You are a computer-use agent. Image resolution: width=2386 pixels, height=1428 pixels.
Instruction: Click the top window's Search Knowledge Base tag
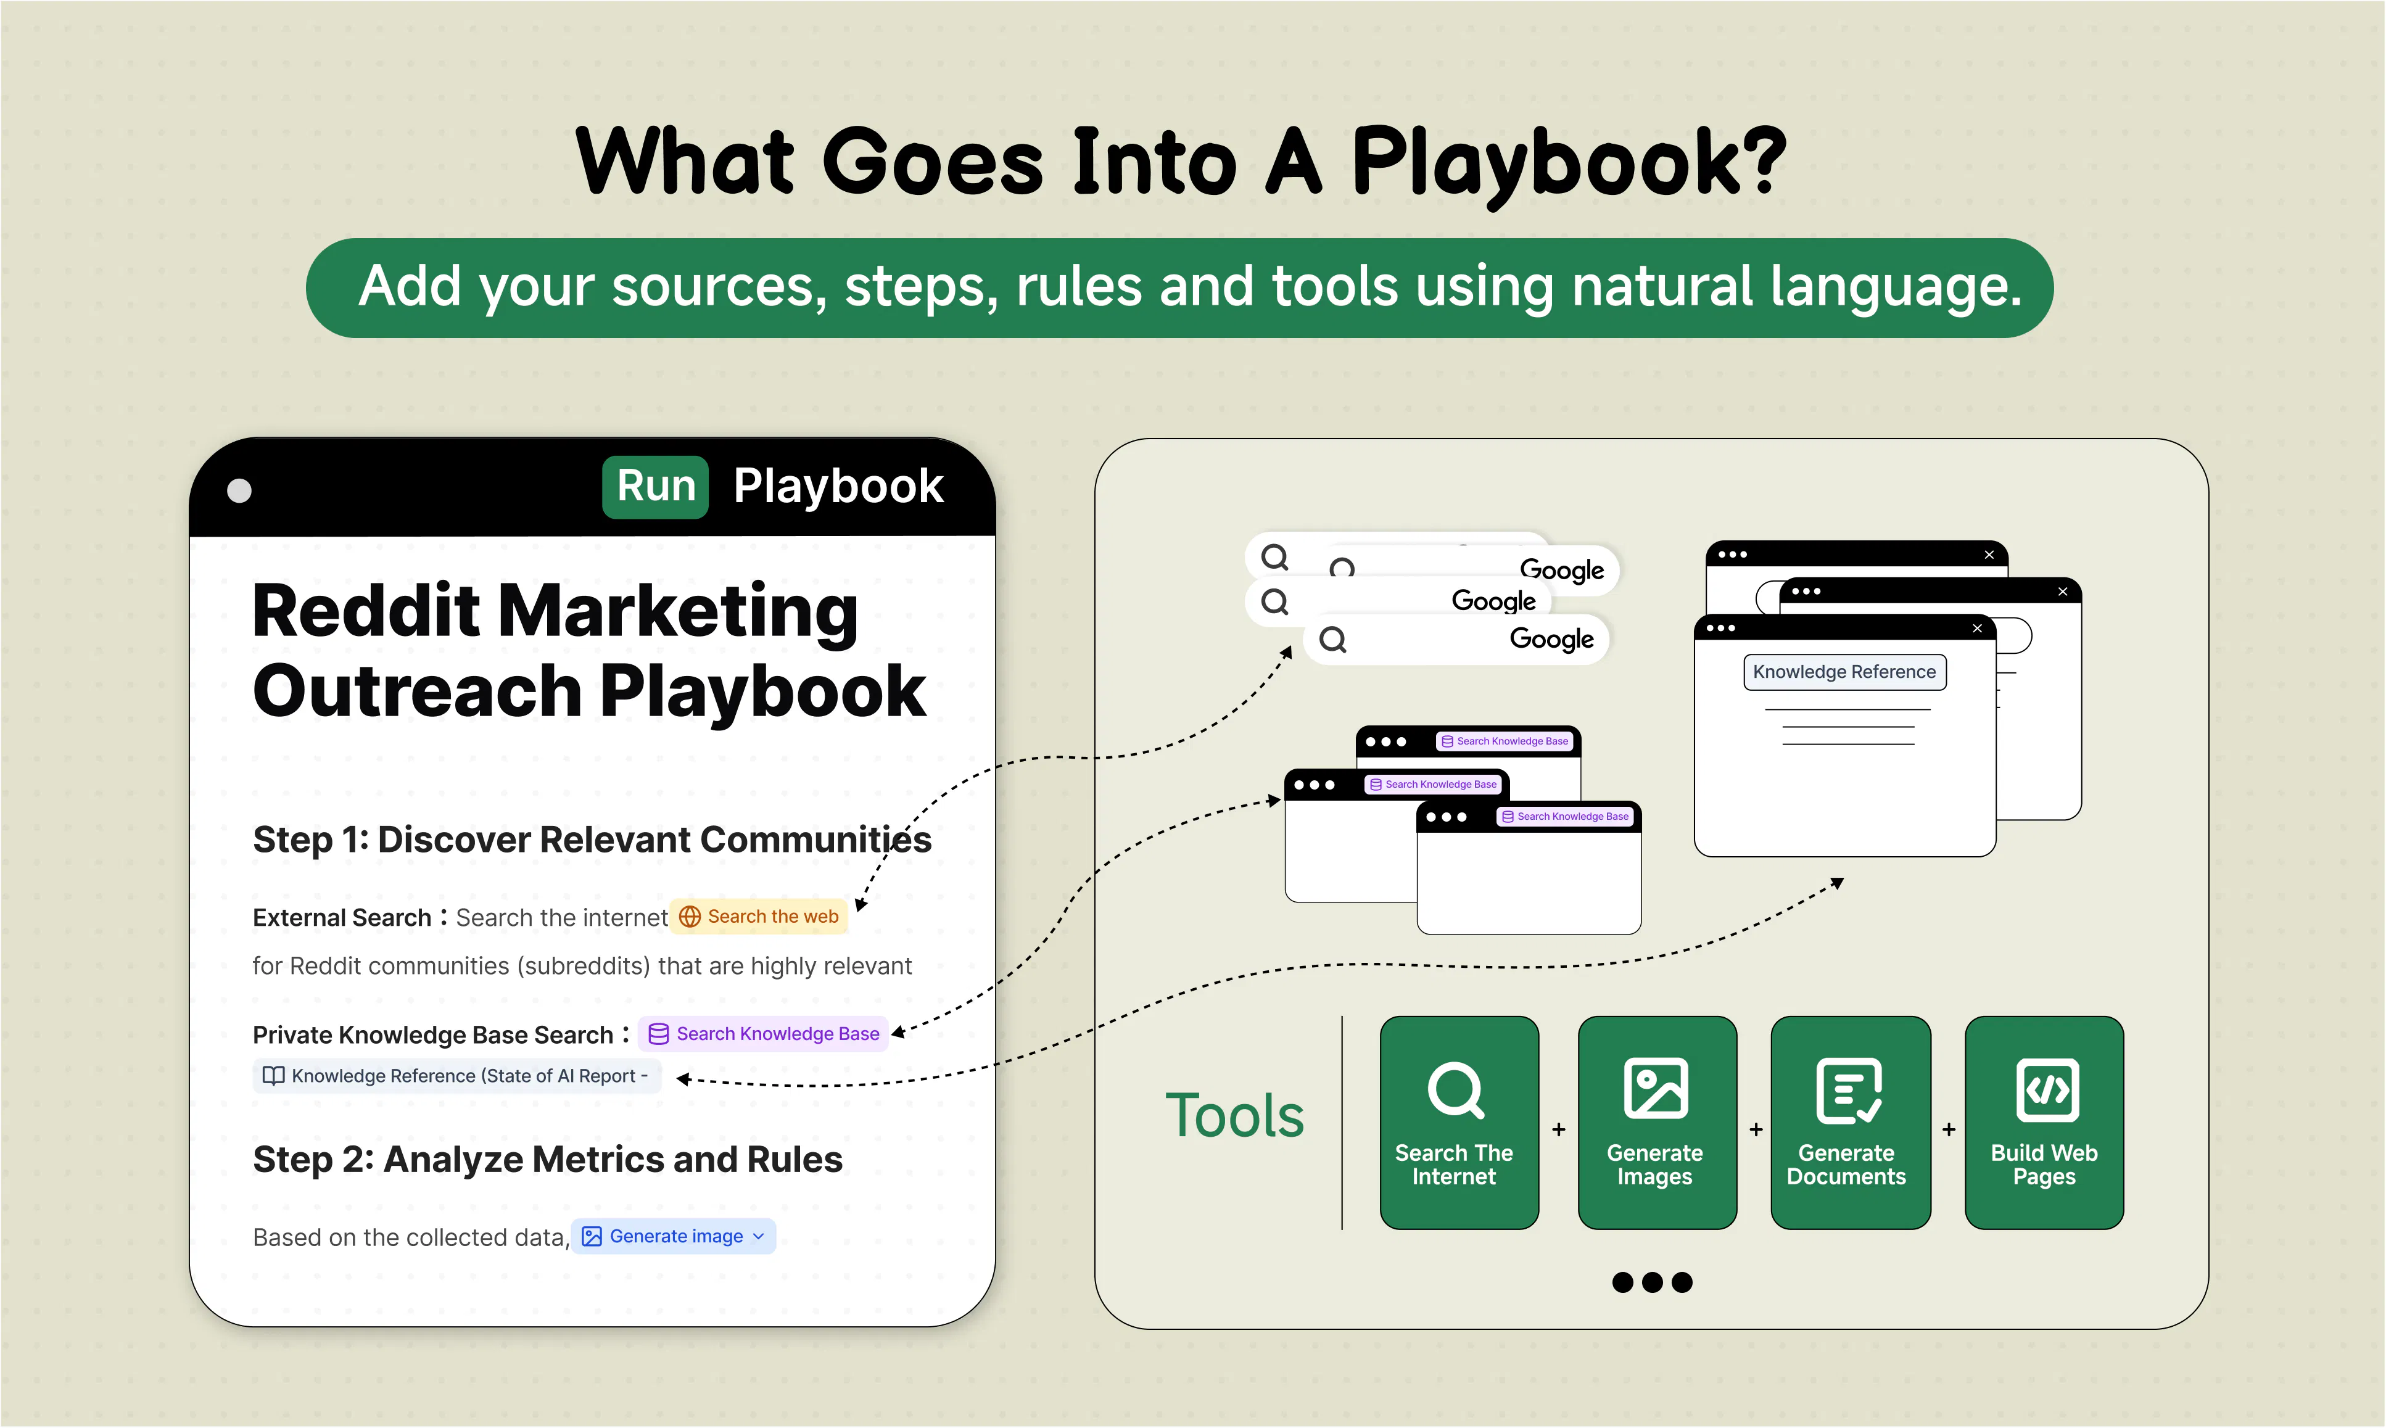click(x=1505, y=741)
